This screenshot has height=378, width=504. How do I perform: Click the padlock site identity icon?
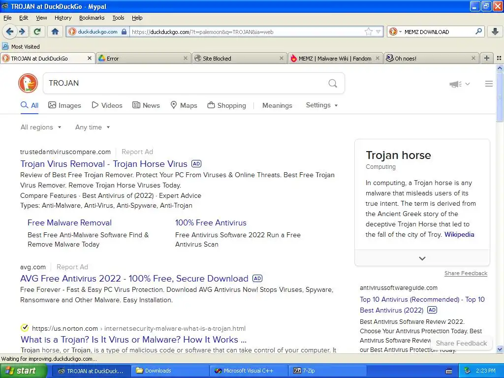pos(124,31)
